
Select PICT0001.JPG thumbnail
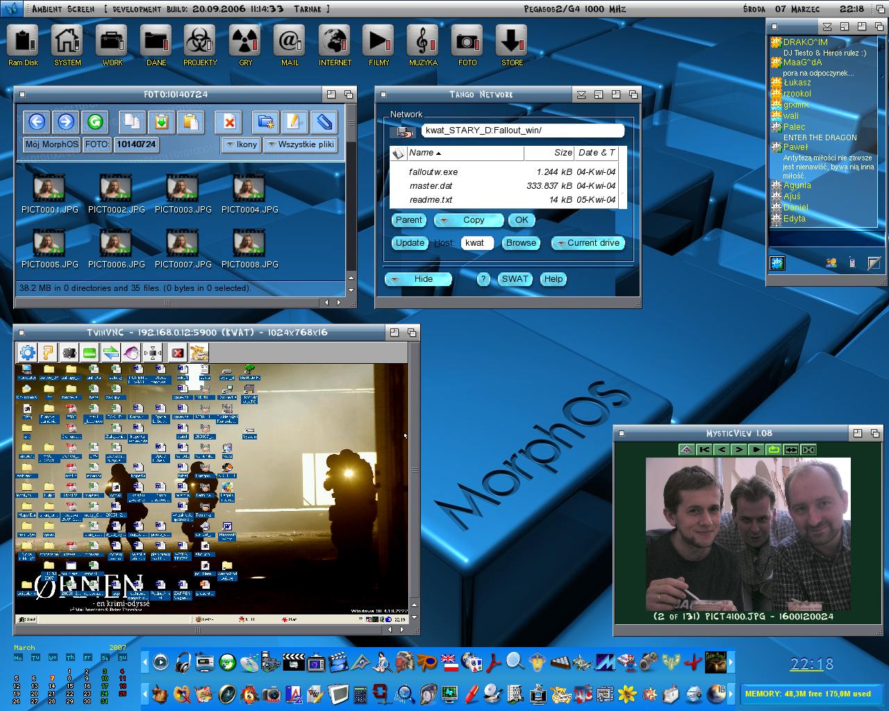pyautogui.click(x=50, y=194)
